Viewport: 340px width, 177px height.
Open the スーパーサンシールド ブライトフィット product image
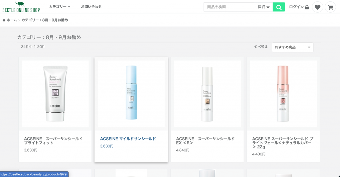click(x=55, y=94)
